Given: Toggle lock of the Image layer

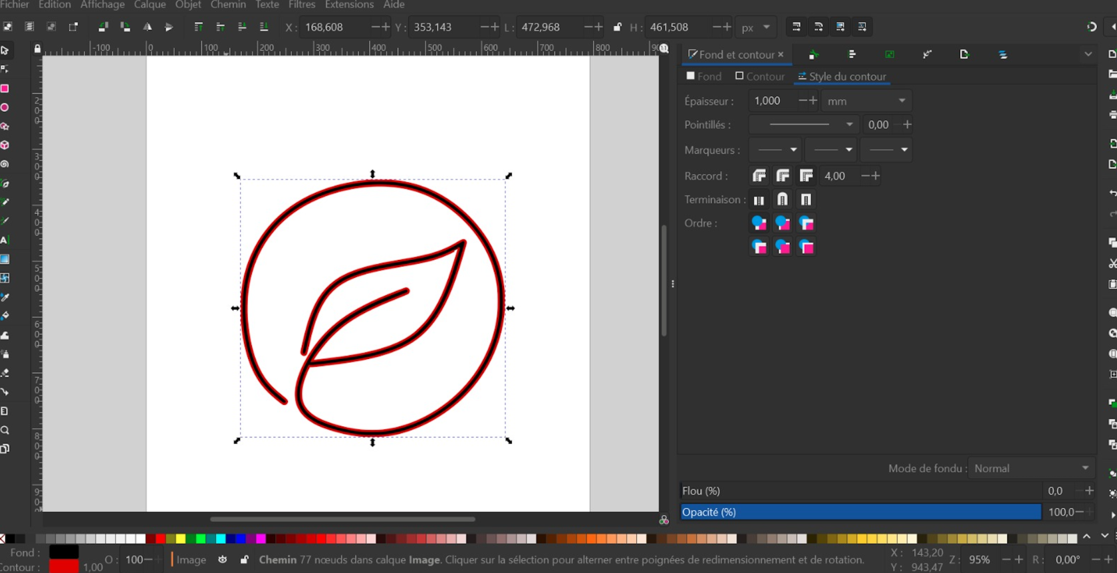Looking at the screenshot, I should 245,560.
